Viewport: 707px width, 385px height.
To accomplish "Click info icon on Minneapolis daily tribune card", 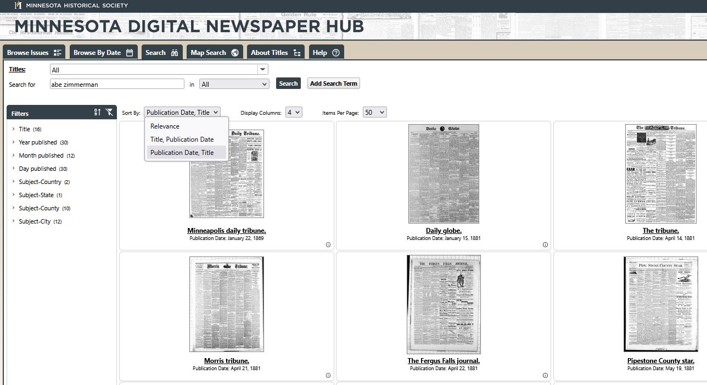I will [x=328, y=245].
